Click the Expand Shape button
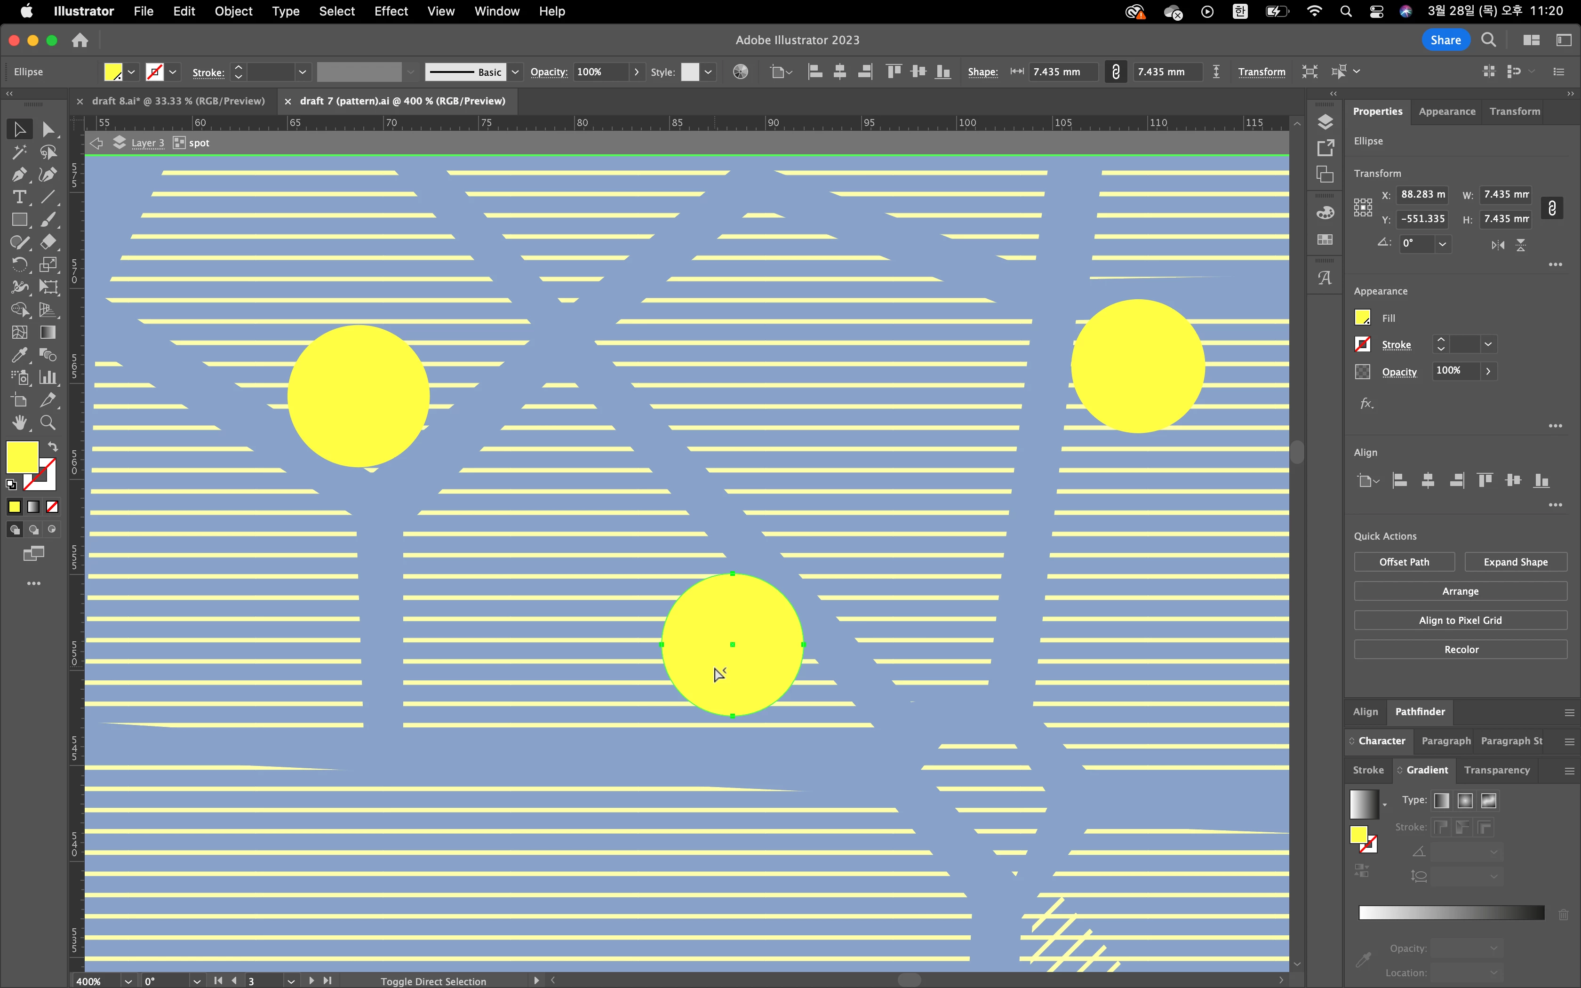1581x988 pixels. click(1515, 562)
